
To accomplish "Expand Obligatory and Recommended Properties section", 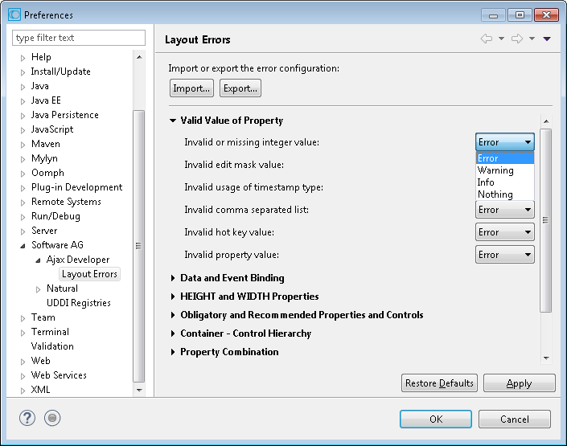I will click(x=173, y=315).
